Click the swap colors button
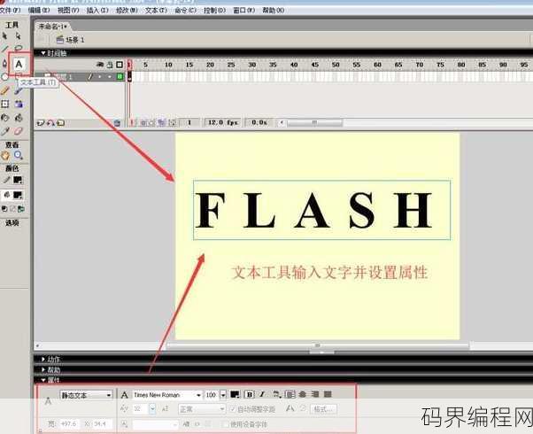 pyautogui.click(x=20, y=209)
